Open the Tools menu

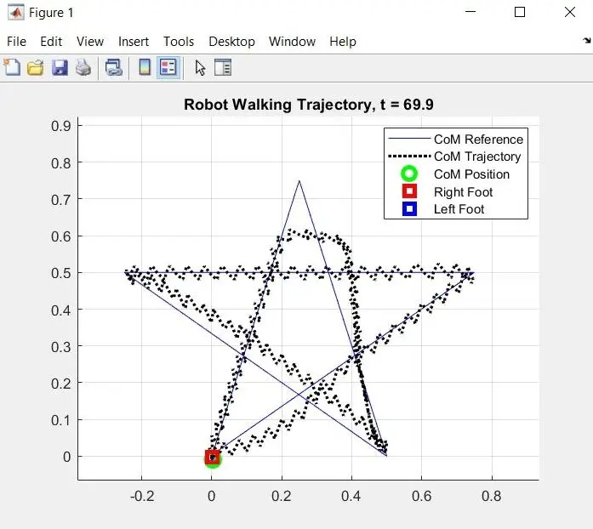pos(179,41)
